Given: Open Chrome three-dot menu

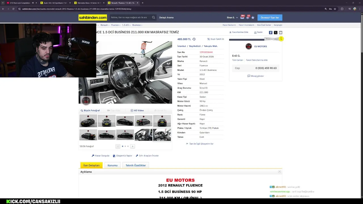Looking at the screenshot, I should click(360, 9).
